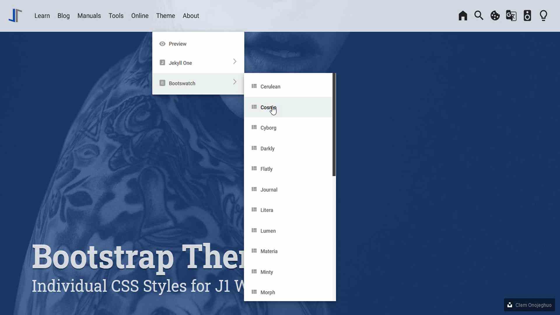
Task: Open the About menu item
Action: point(191,16)
